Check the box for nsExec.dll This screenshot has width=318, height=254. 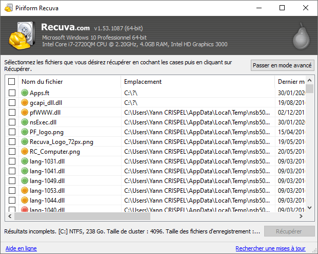tap(12, 122)
